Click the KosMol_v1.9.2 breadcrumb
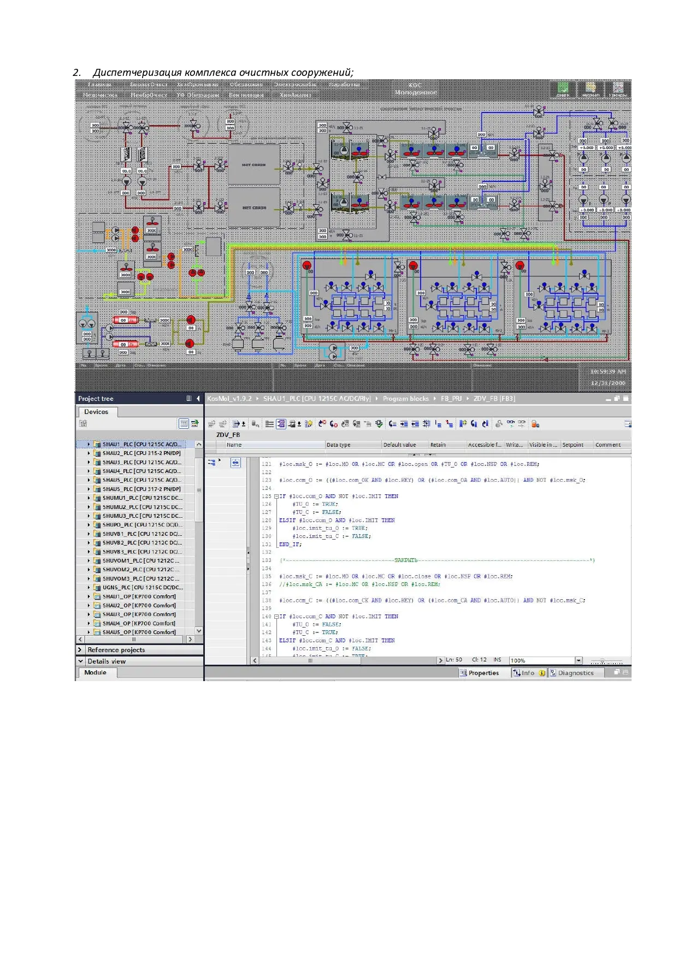Image resolution: width=678 pixels, height=958 pixels. click(229, 399)
